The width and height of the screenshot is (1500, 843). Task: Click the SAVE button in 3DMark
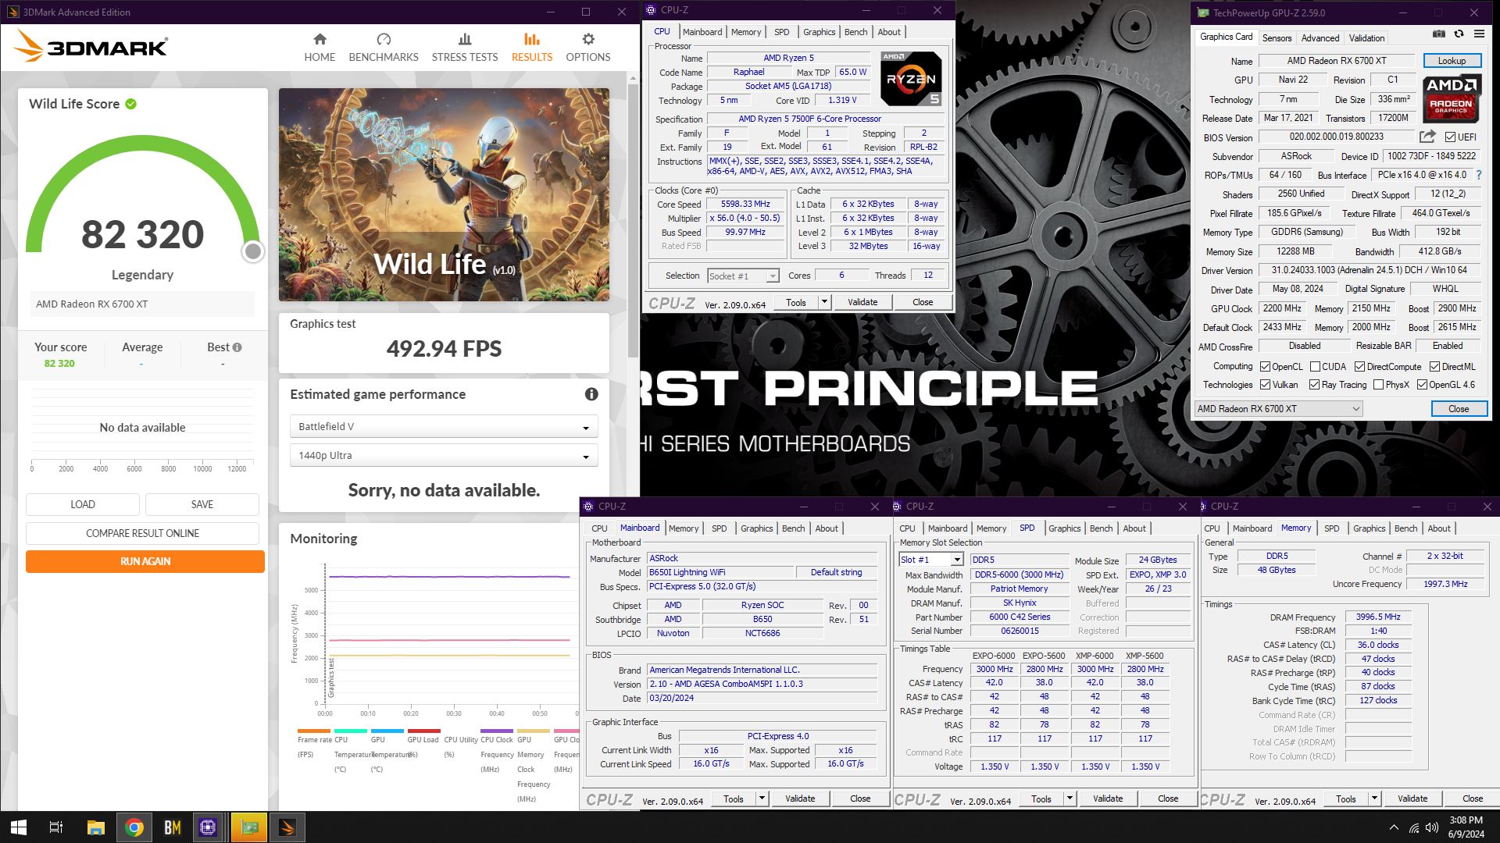coord(202,504)
